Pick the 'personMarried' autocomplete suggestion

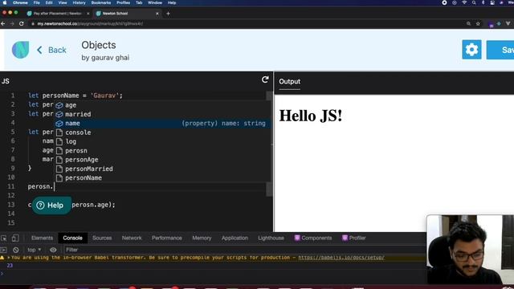[162, 169]
